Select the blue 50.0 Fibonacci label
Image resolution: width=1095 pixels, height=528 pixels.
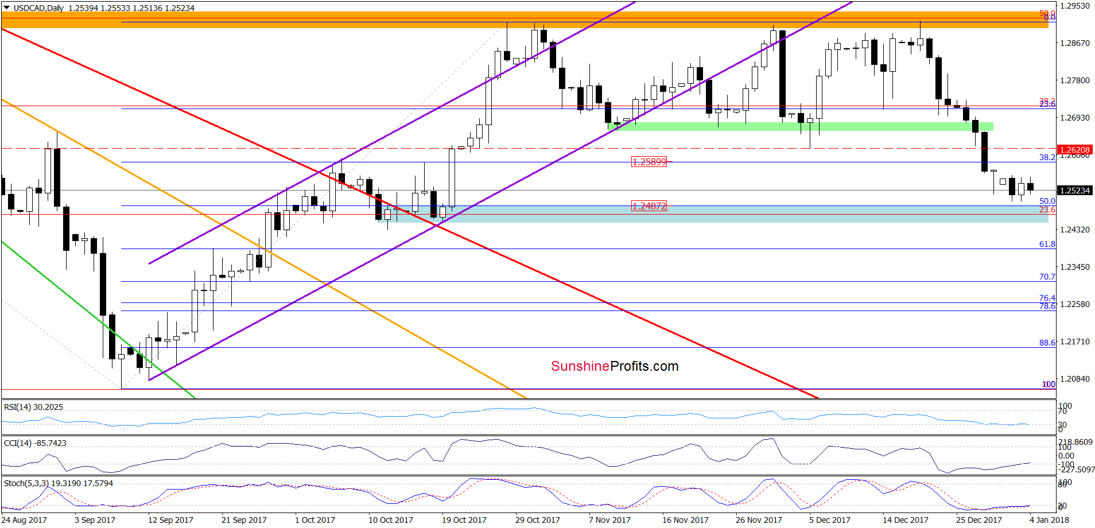pos(1047,201)
